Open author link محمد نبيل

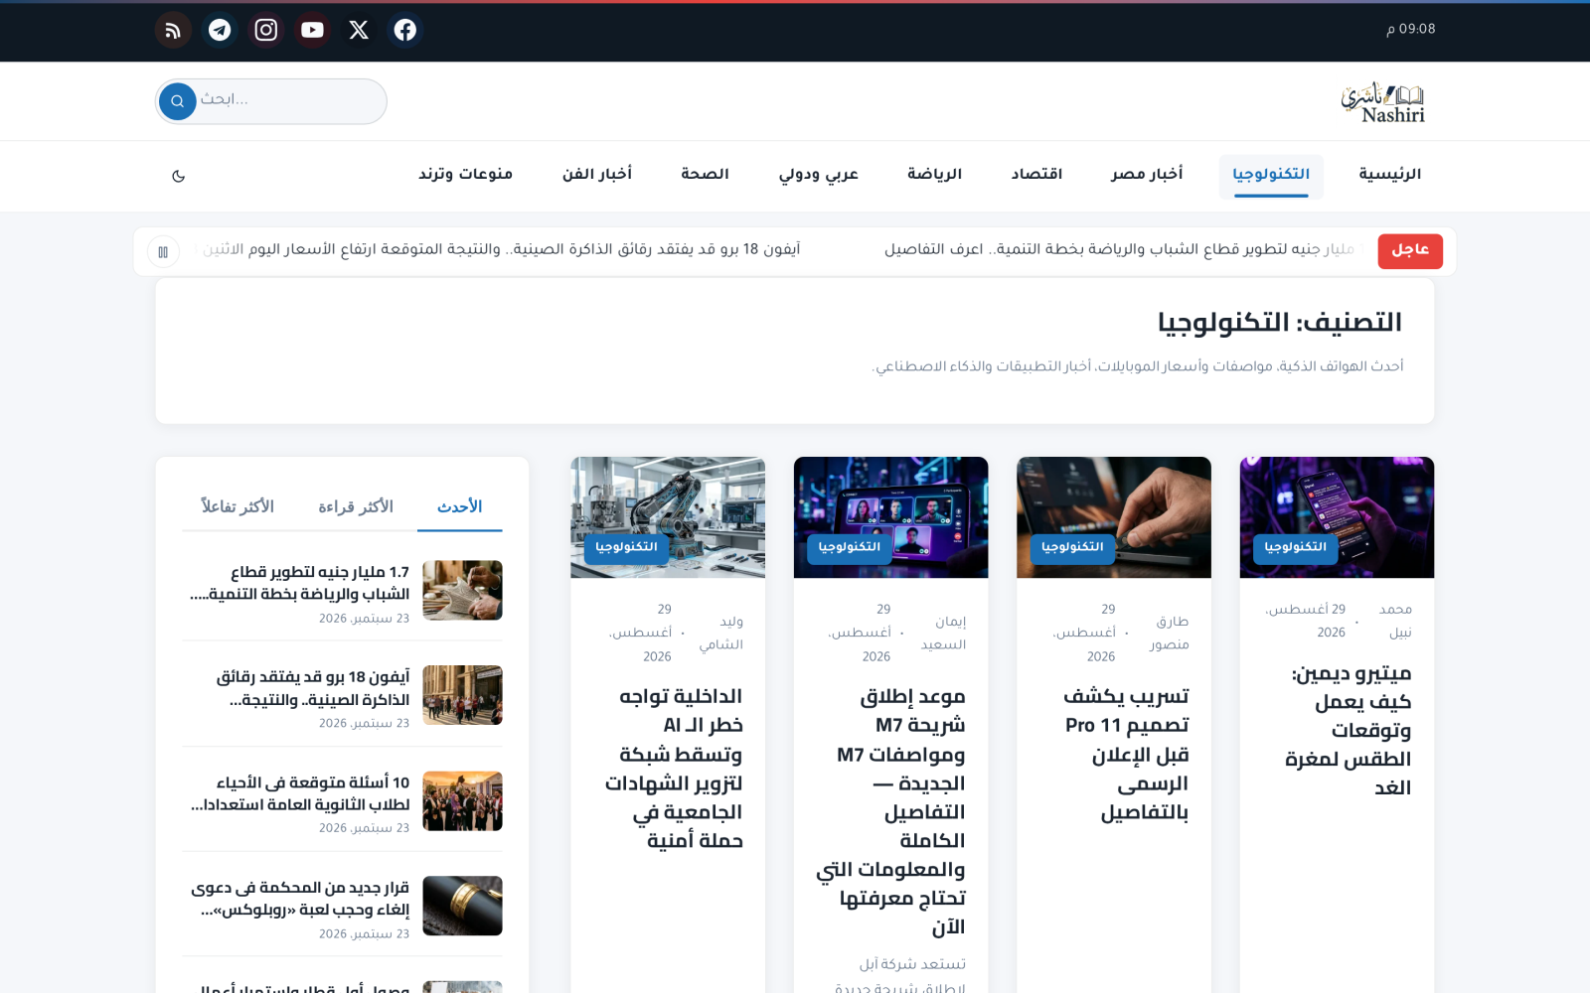point(1396,621)
